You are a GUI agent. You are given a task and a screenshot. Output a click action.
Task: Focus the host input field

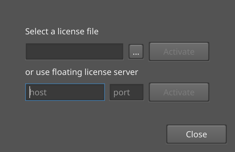click(65, 92)
